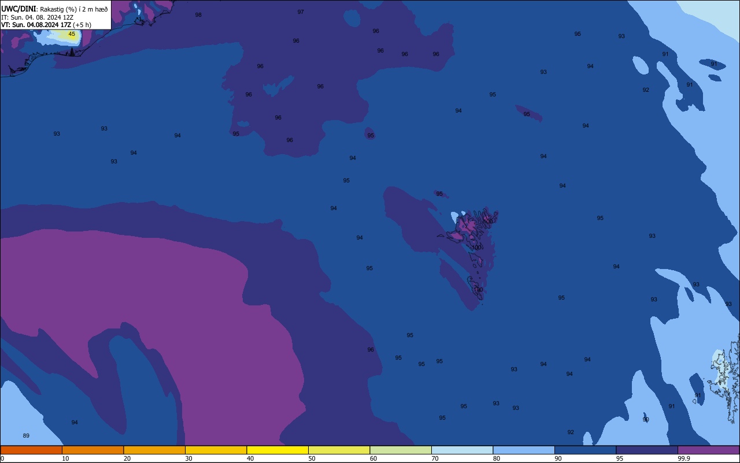Select the golden 30–40 legend swatch
The height and width of the screenshot is (463, 740).
pyautogui.click(x=216, y=450)
